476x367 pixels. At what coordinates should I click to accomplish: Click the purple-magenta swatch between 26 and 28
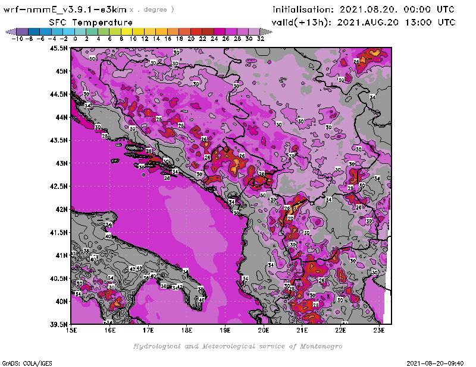(231, 31)
